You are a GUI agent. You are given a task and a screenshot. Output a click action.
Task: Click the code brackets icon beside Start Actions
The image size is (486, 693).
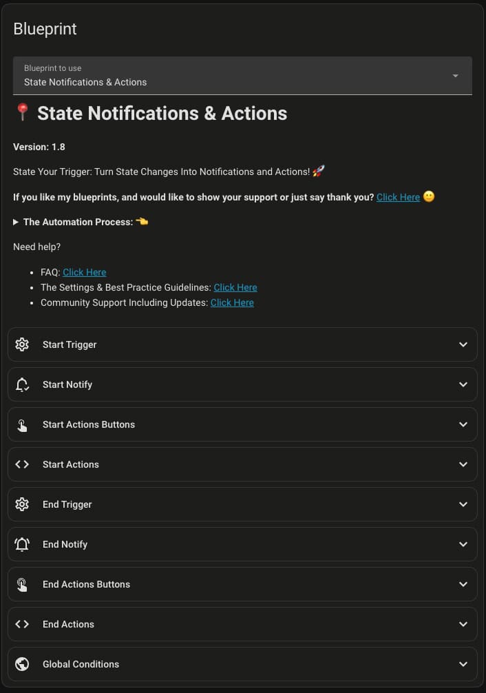(x=22, y=464)
